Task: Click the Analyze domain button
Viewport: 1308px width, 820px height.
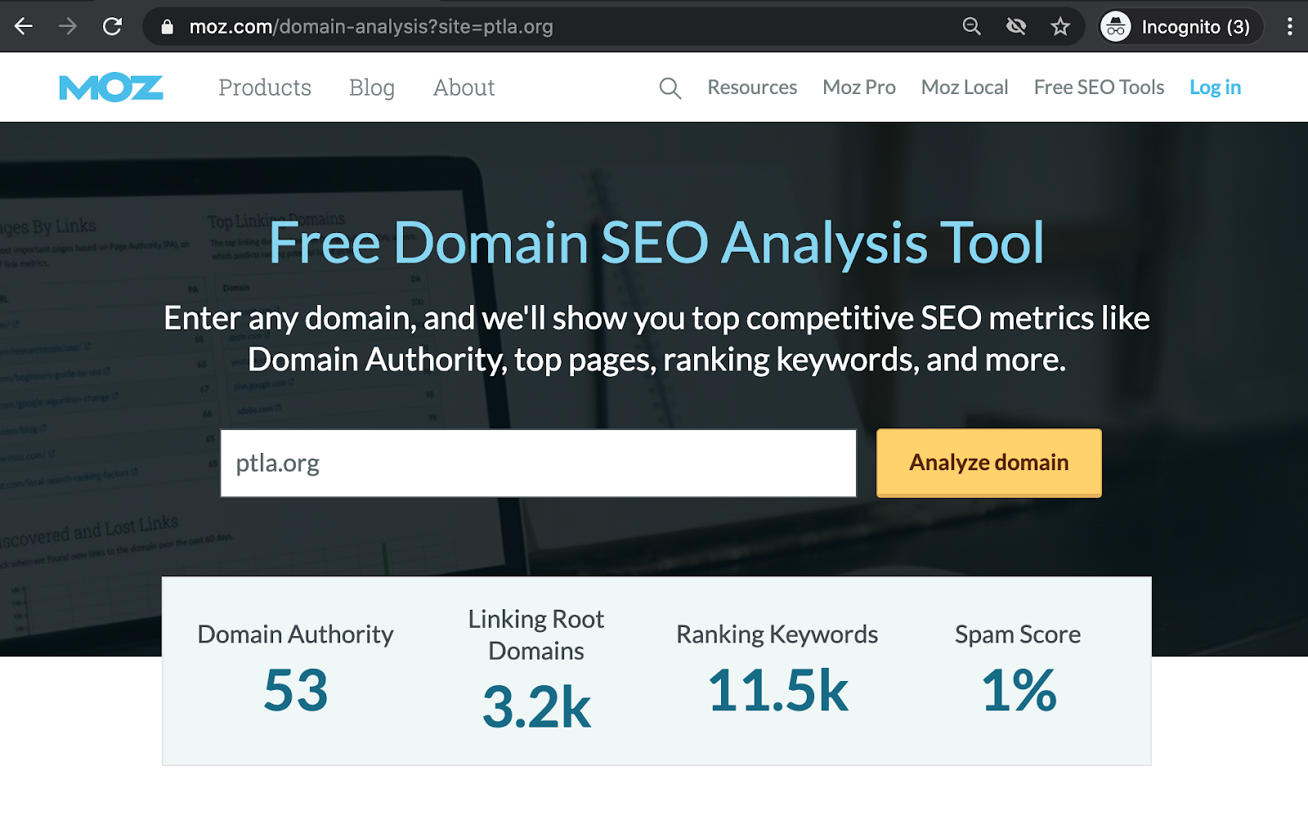Action: (x=989, y=463)
